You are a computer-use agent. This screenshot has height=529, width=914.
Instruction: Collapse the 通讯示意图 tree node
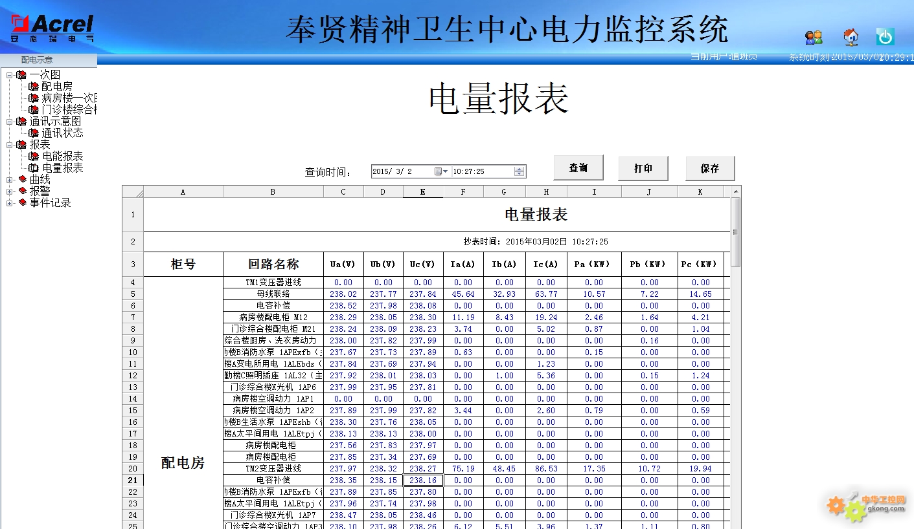click(10, 122)
